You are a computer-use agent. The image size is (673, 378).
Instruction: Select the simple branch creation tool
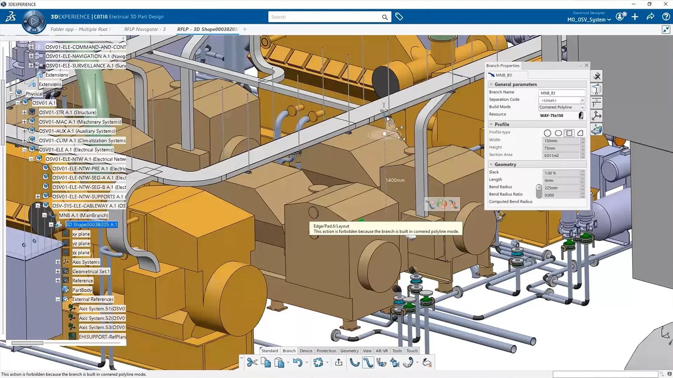pyautogui.click(x=354, y=362)
